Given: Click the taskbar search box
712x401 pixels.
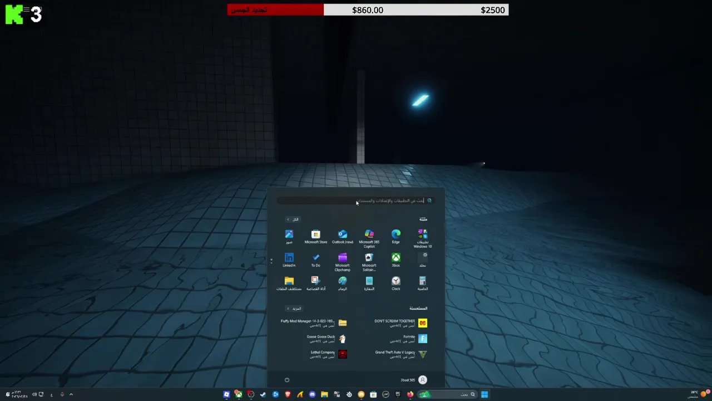Looking at the screenshot, I should pyautogui.click(x=448, y=394).
